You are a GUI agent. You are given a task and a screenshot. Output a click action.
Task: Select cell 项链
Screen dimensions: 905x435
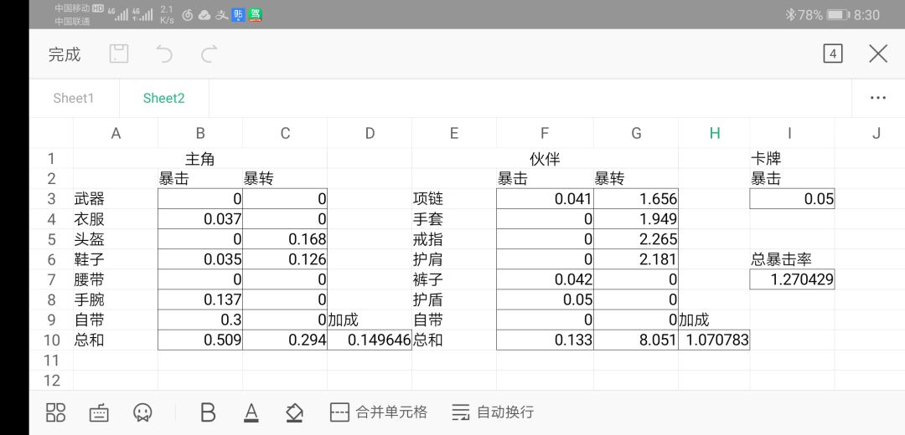pyautogui.click(x=454, y=199)
